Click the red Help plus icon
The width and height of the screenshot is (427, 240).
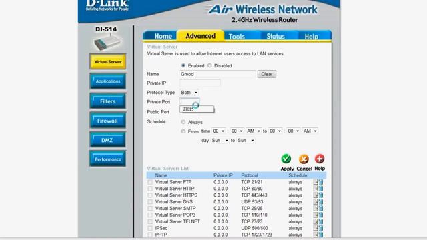click(320, 159)
